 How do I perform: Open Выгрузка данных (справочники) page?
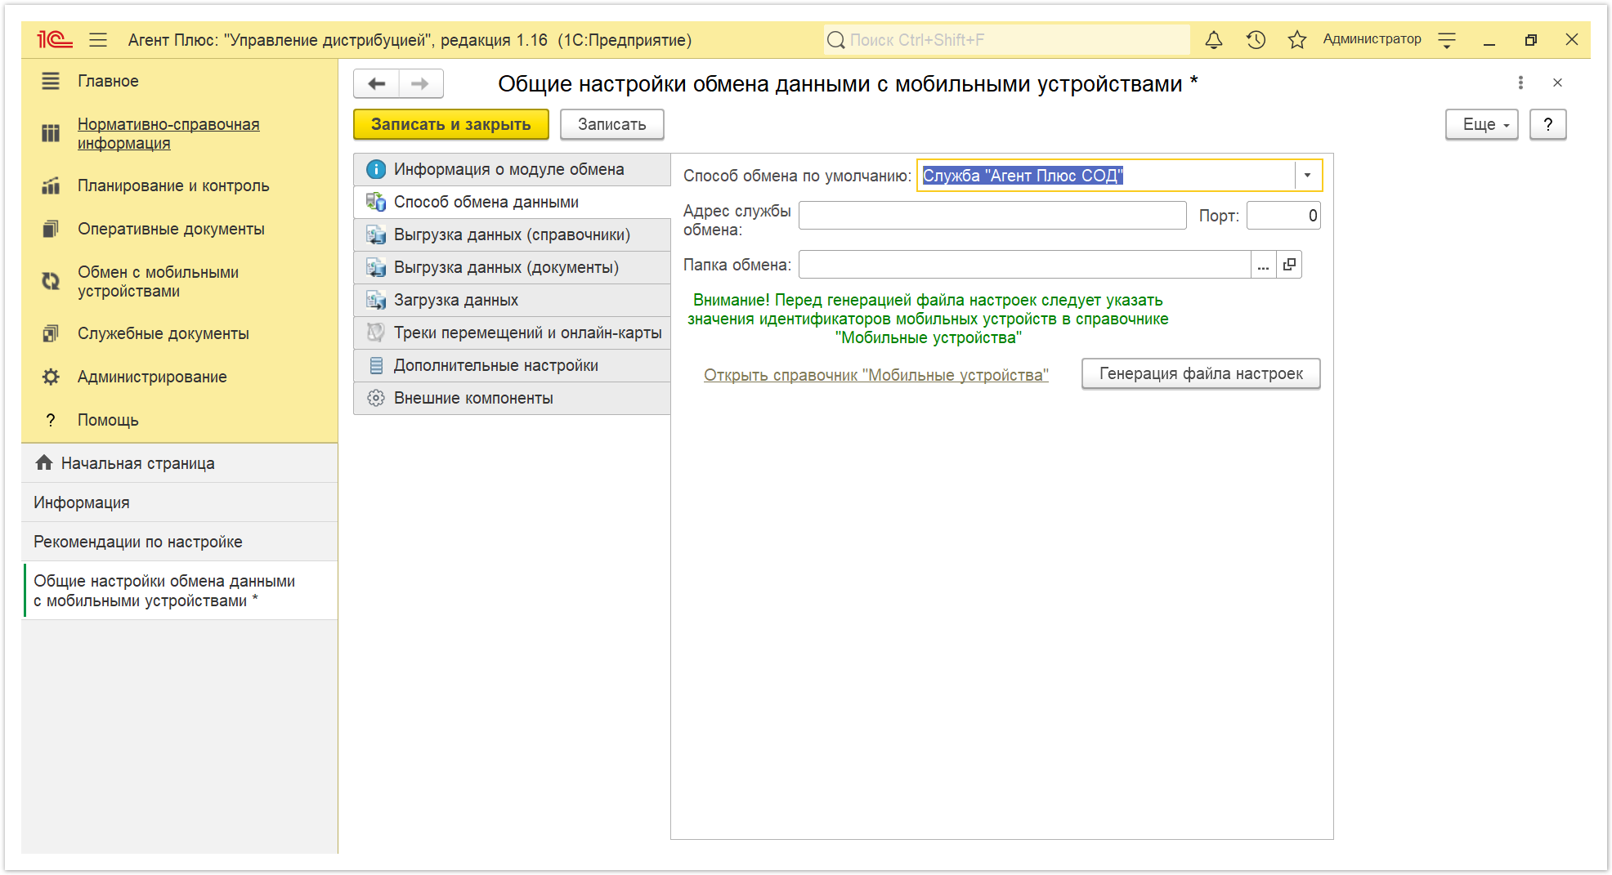tap(513, 234)
